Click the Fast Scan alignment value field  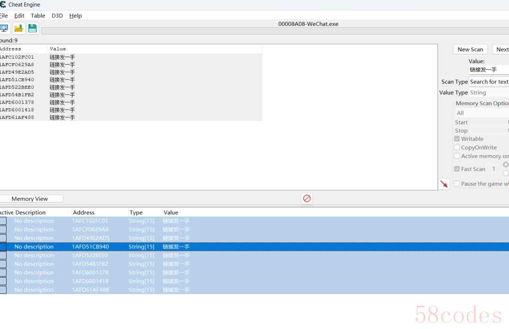pyautogui.click(x=494, y=169)
